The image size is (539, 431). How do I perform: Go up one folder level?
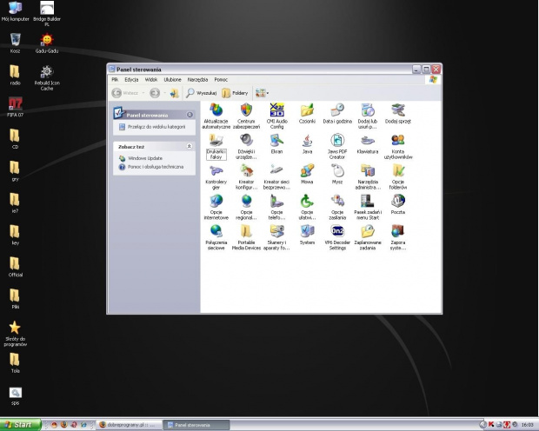pos(174,93)
